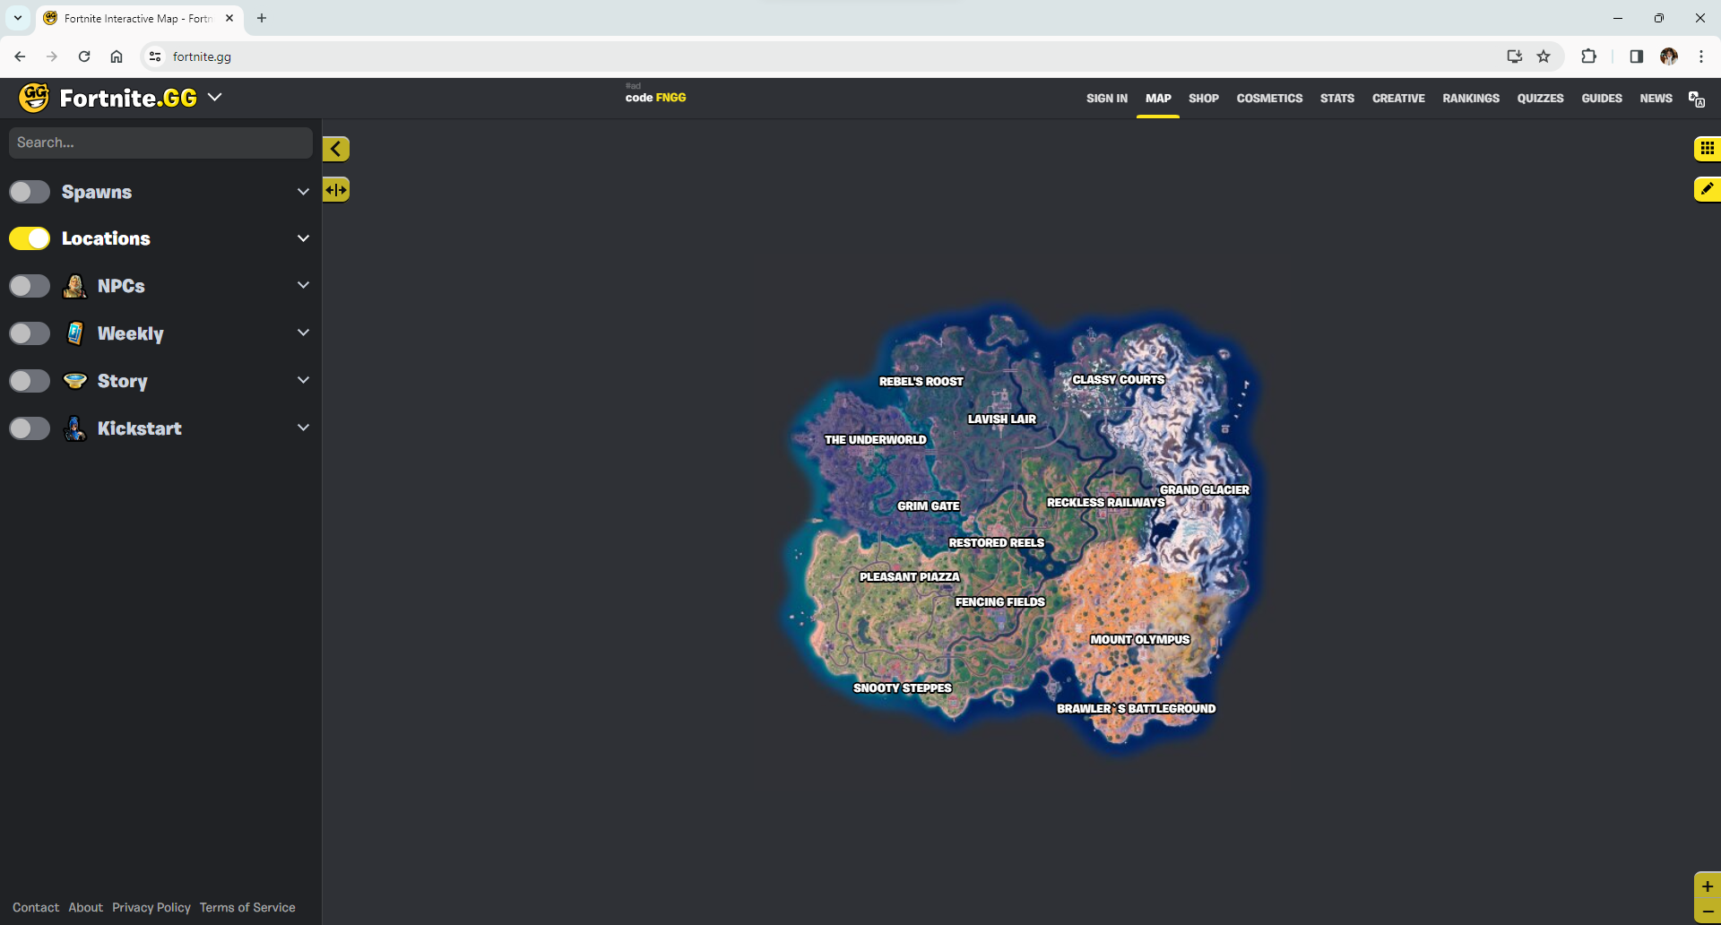
Task: Click the SIGN IN link
Action: pos(1107,99)
